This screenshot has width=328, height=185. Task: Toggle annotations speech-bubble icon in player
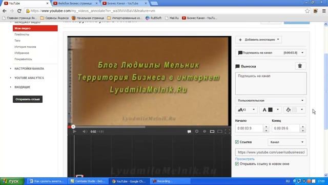(x=189, y=132)
